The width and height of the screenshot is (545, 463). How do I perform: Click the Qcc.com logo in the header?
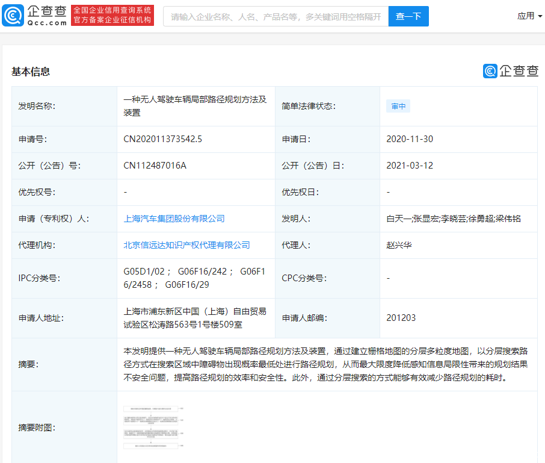pos(34,15)
